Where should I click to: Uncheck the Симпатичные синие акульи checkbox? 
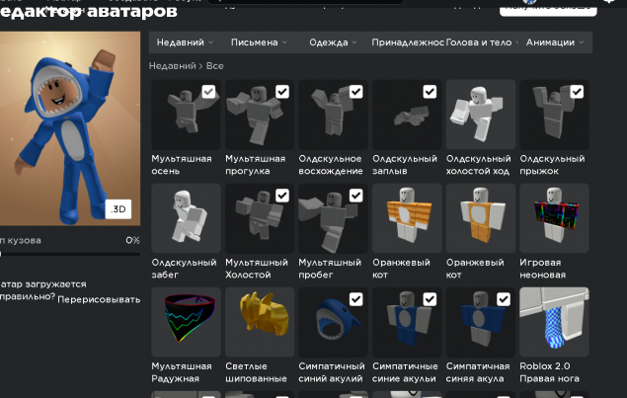point(430,299)
